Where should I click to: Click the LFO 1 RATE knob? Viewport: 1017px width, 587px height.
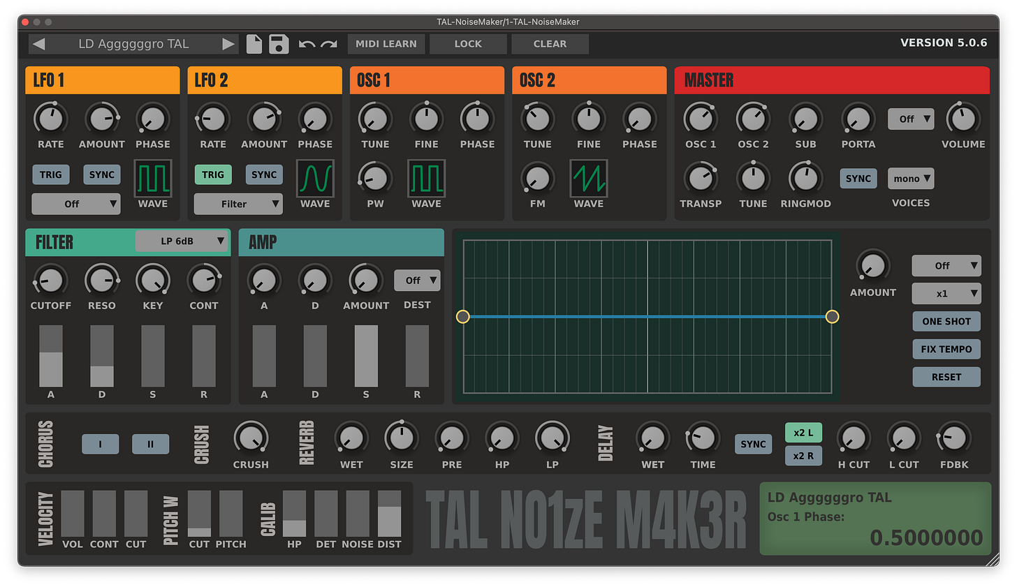coord(51,119)
